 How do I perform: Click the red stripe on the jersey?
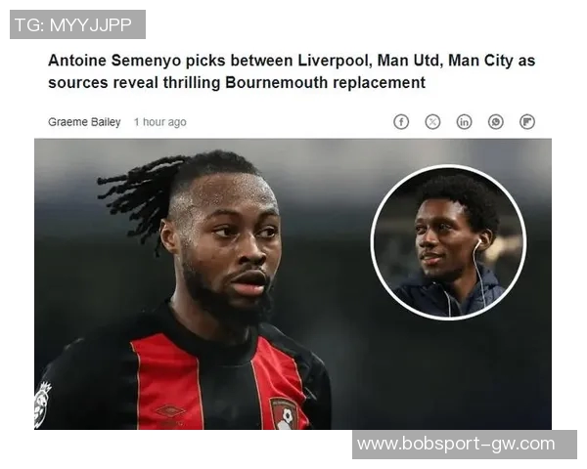click(x=167, y=381)
